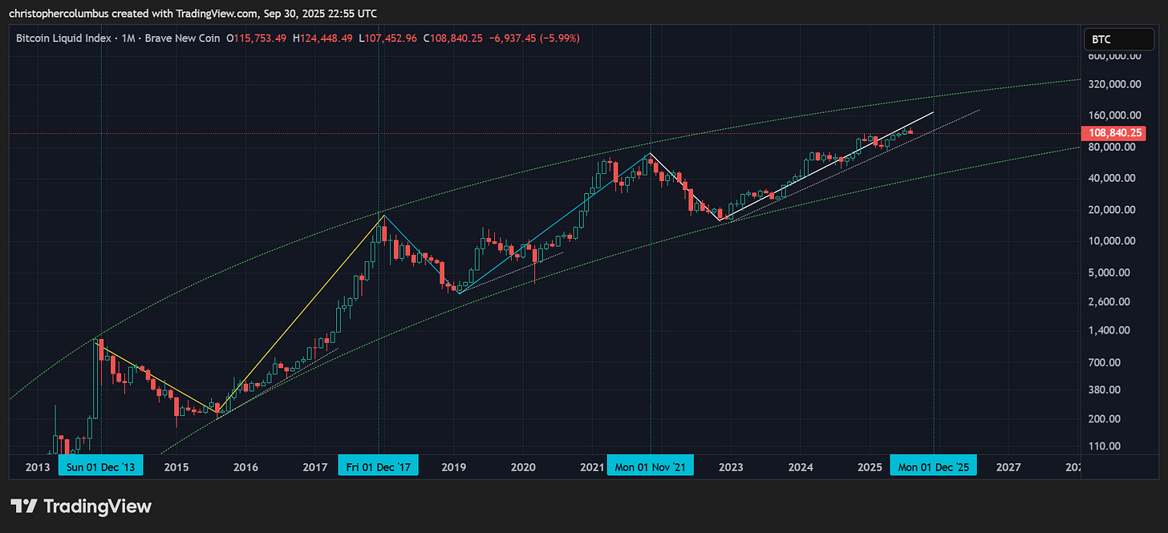
Task: Click the 2,600.00 price axis label
Action: pyautogui.click(x=1111, y=301)
